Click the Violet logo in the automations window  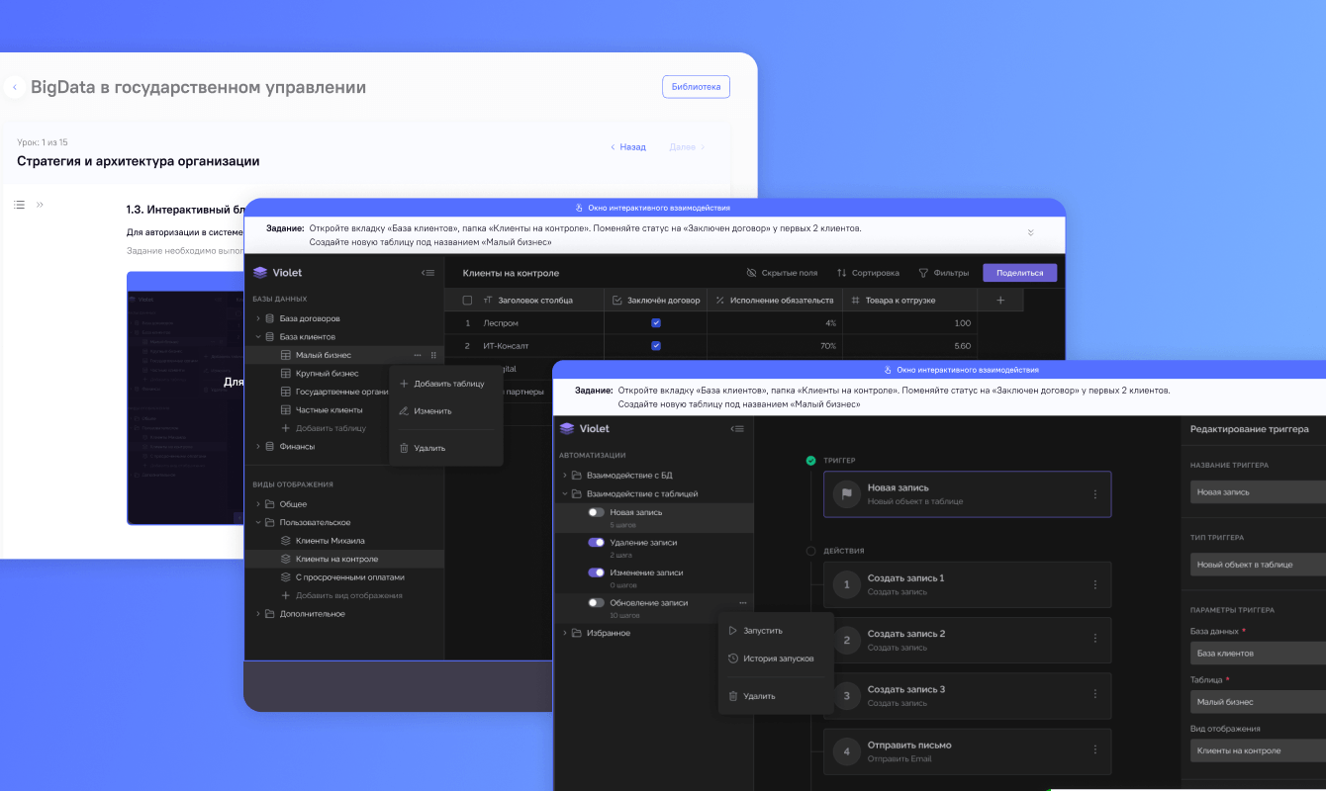coord(567,429)
